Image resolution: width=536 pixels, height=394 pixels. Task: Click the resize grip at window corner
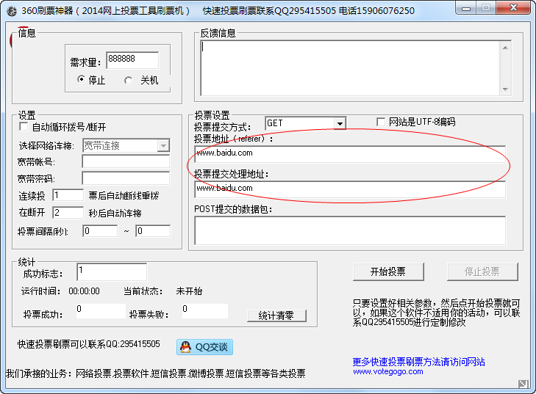pos(523,384)
